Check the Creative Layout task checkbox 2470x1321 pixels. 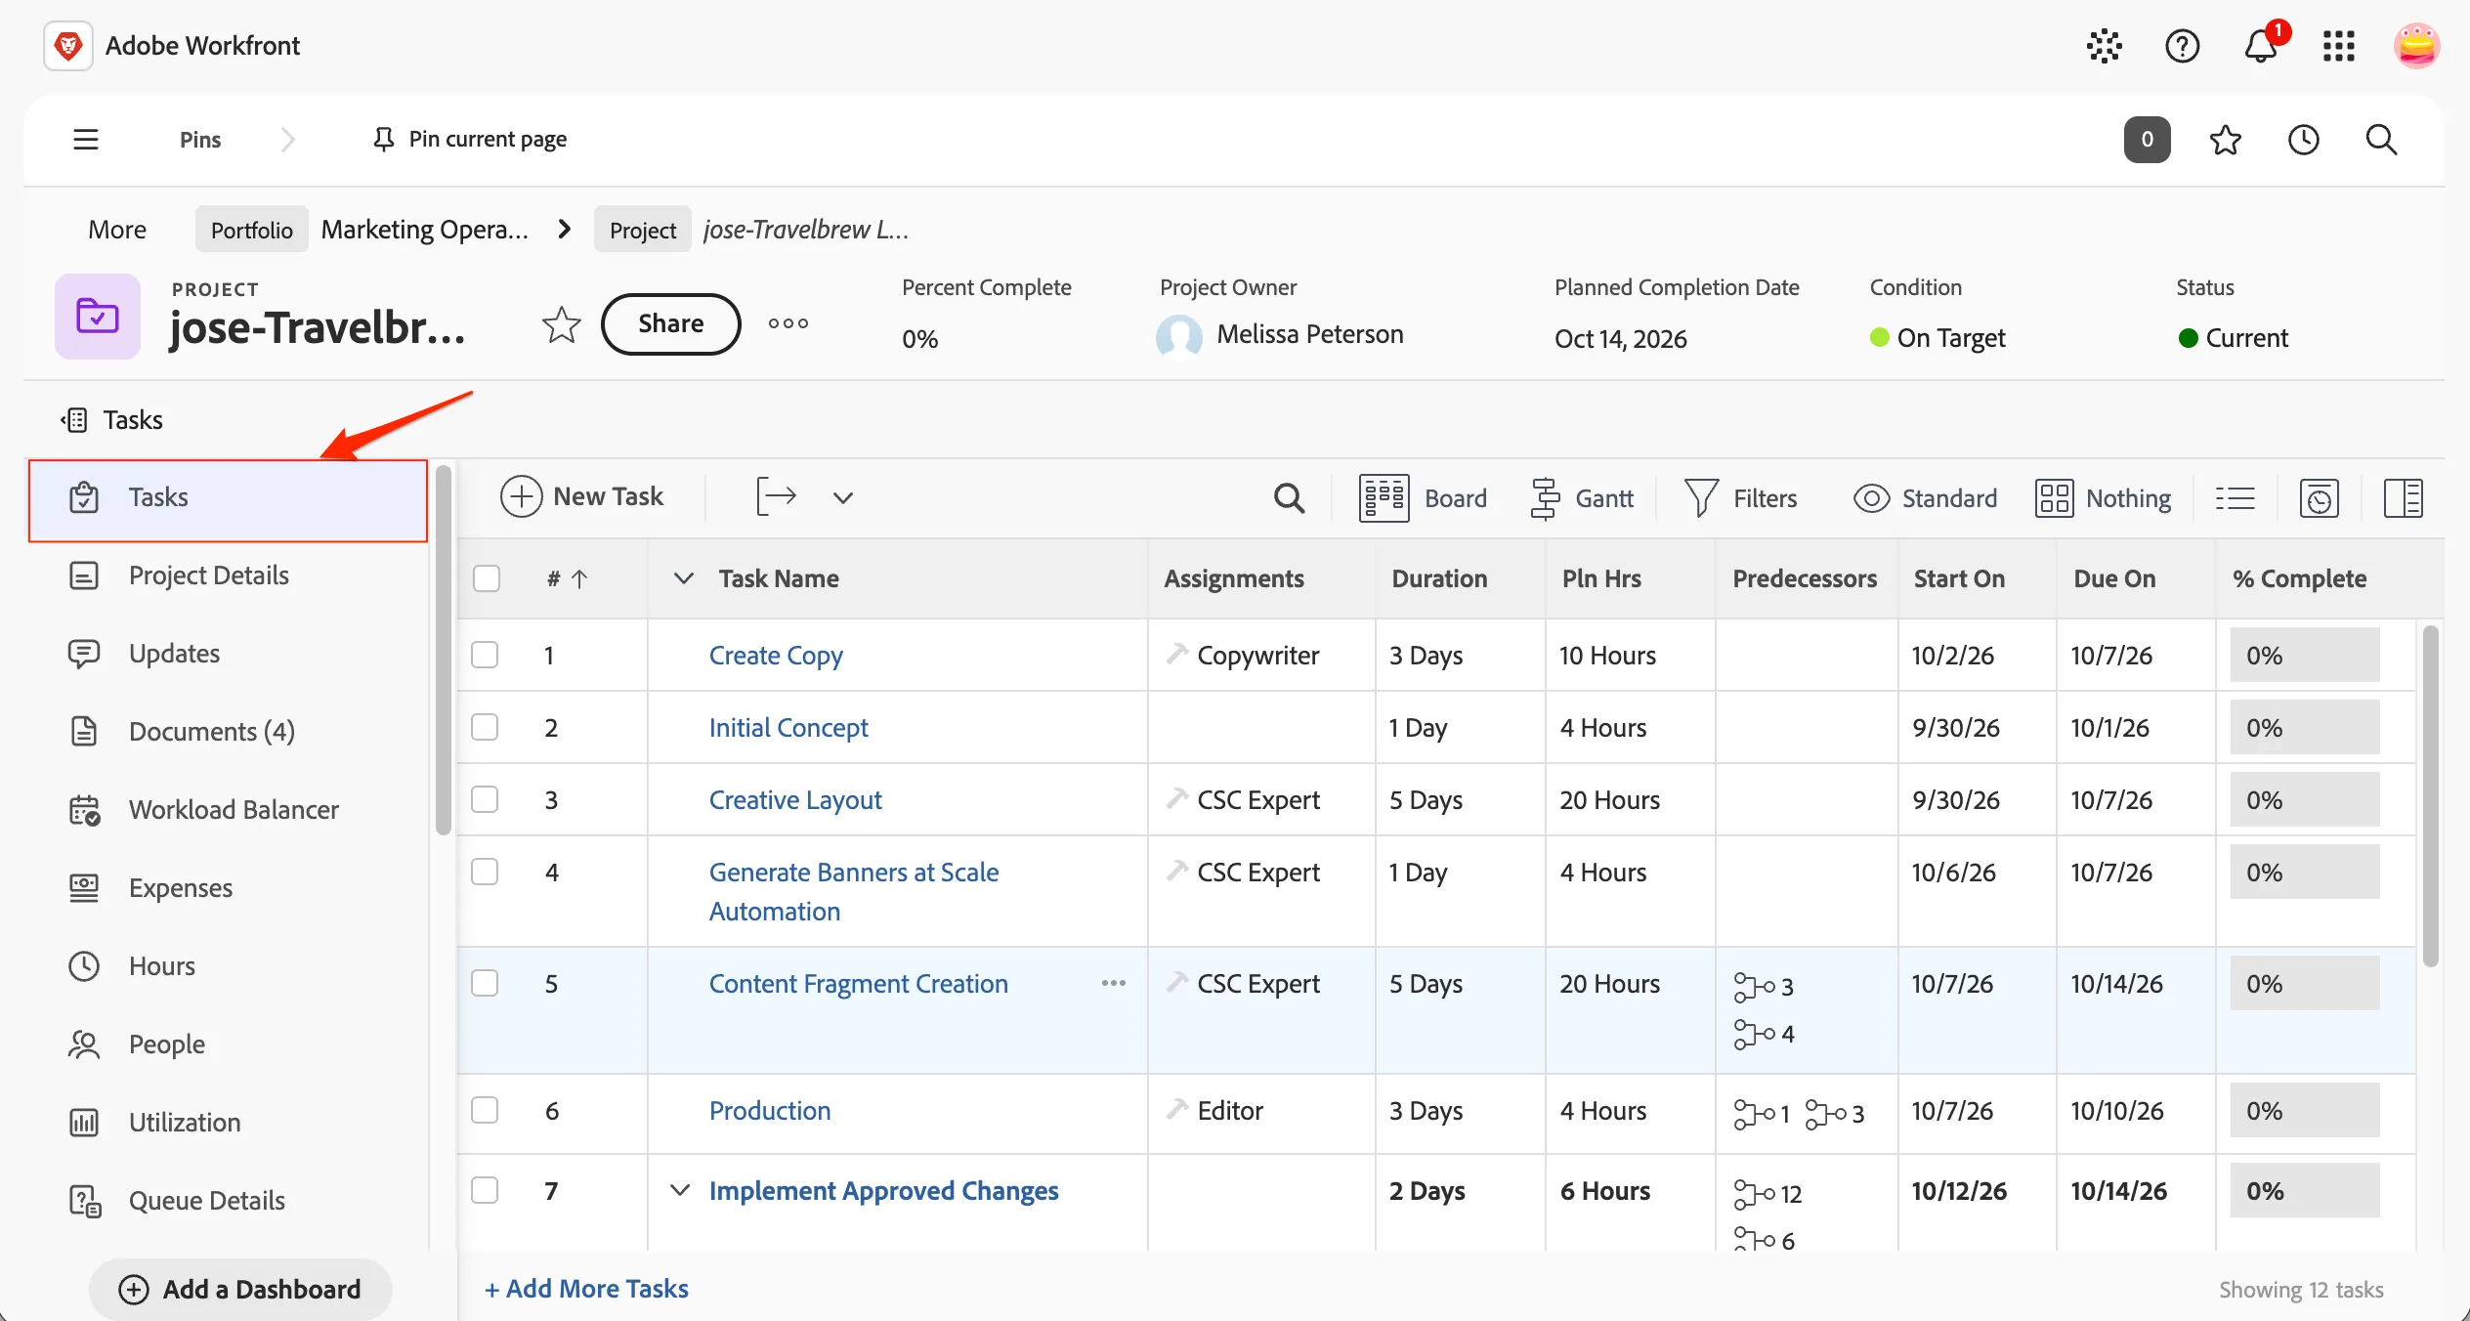[x=485, y=799]
